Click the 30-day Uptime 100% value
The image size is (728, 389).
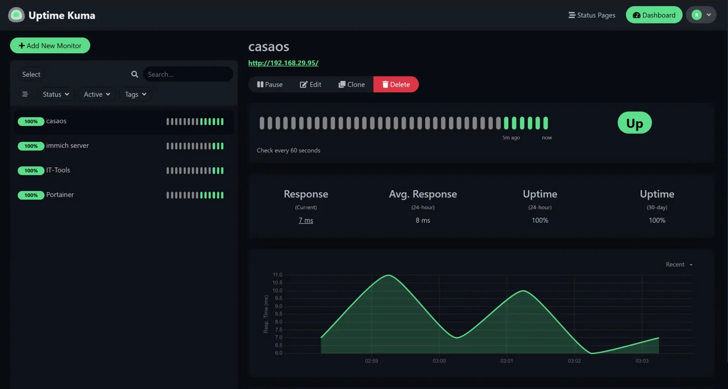657,221
